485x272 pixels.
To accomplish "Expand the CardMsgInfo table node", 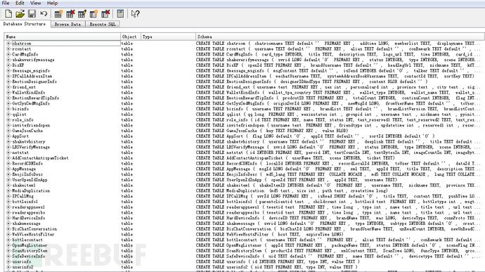I will 8,54.
